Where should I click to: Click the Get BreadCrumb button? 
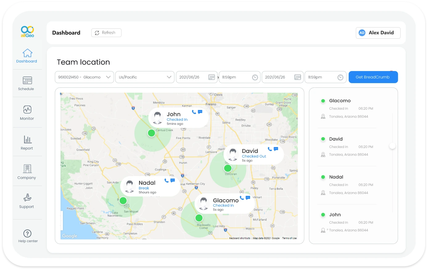click(373, 77)
